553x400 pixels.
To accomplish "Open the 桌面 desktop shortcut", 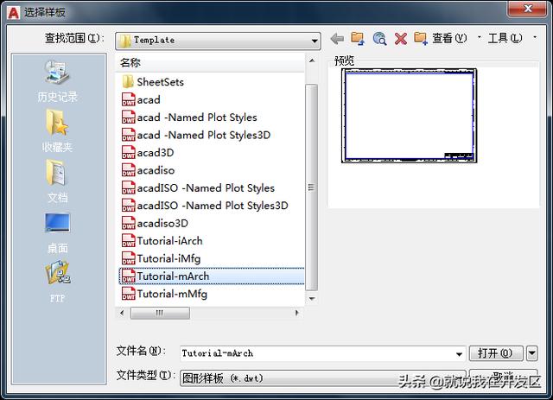I will (x=57, y=233).
